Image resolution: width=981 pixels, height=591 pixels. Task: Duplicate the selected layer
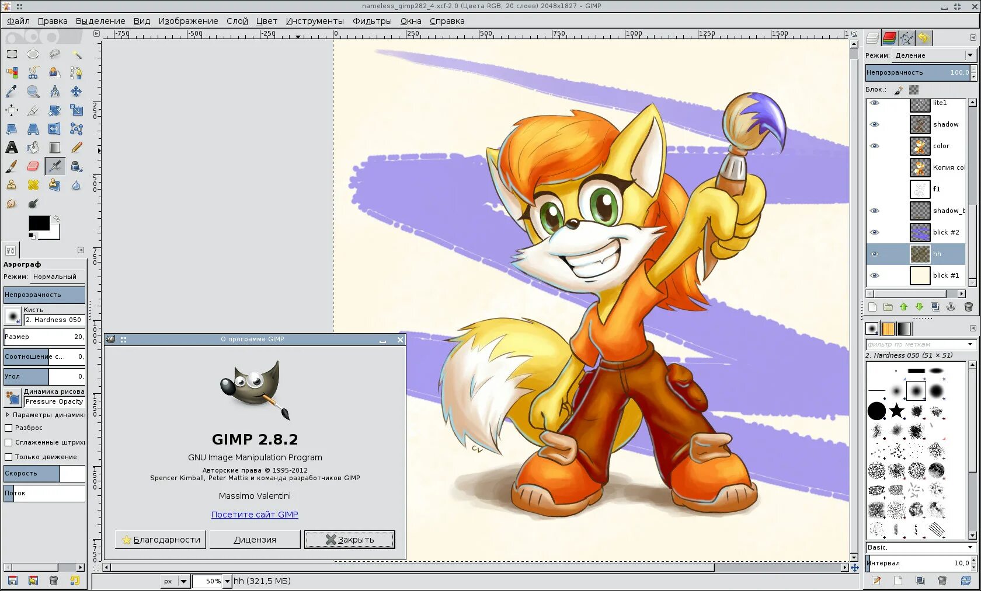click(x=935, y=307)
